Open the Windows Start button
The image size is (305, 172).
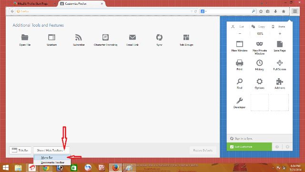pyautogui.click(x=6, y=168)
